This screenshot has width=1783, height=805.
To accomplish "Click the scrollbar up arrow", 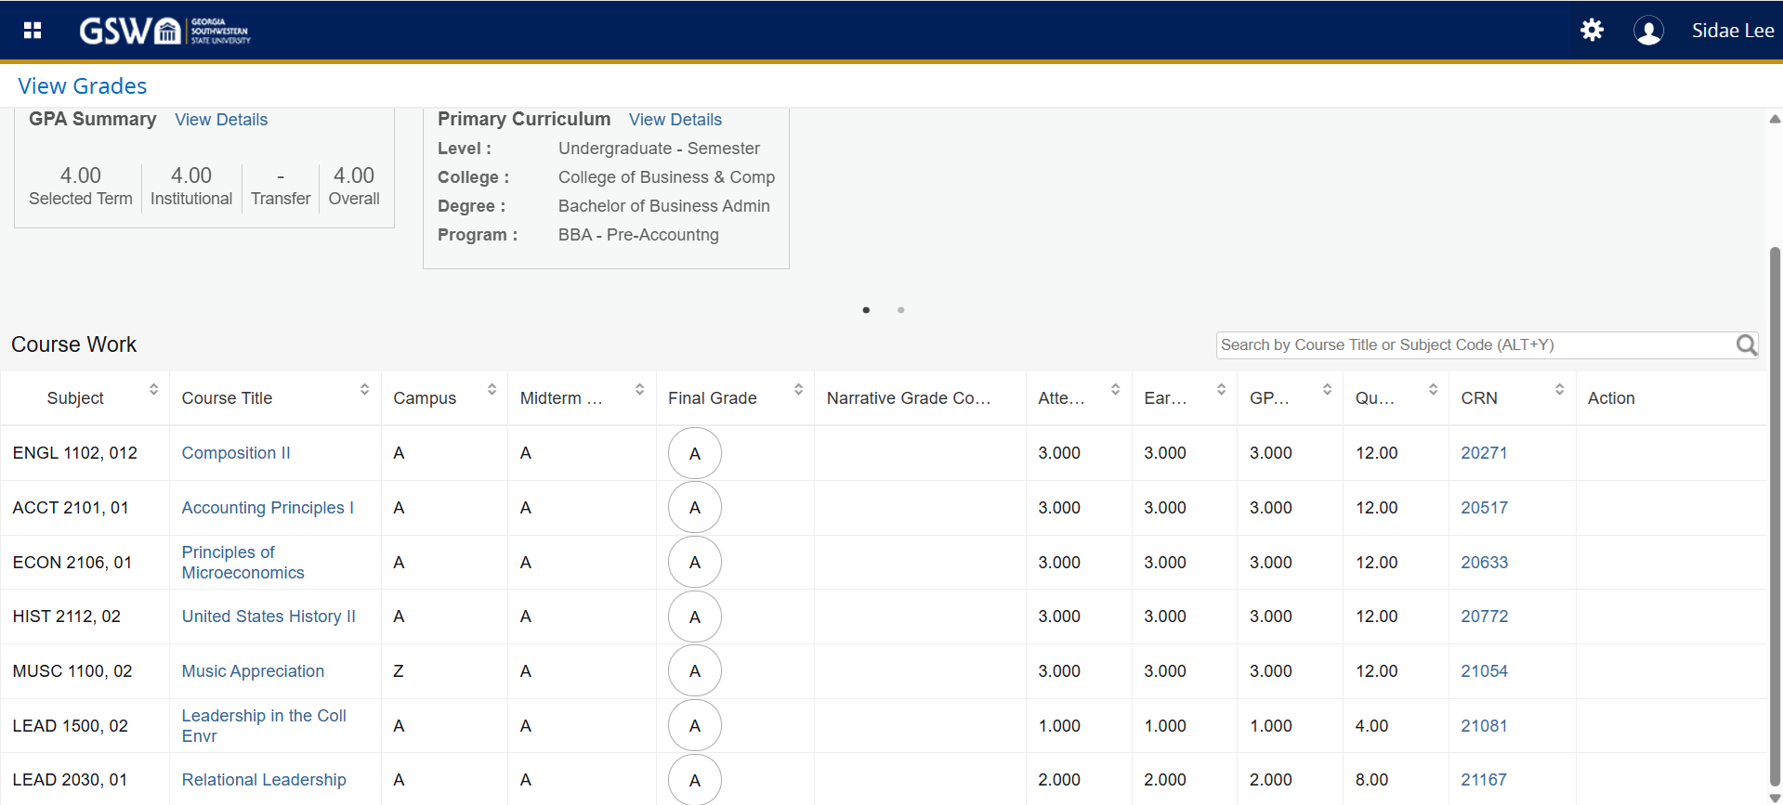I will tap(1775, 119).
